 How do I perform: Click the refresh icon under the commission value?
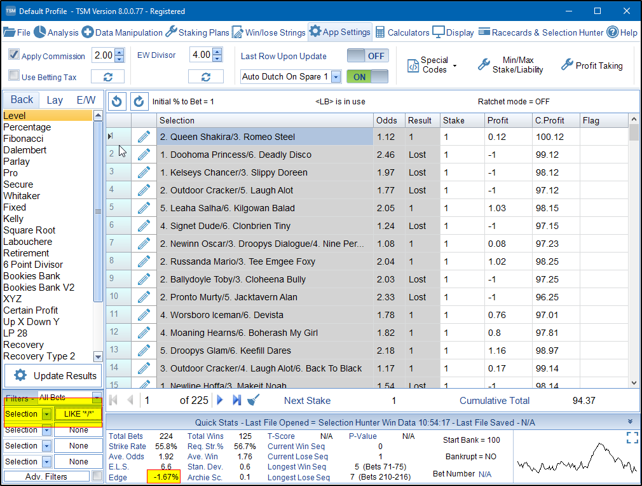click(x=107, y=77)
